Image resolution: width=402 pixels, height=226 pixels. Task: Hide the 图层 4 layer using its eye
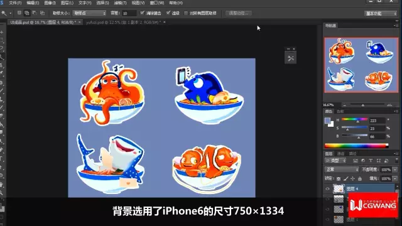coord(327,189)
